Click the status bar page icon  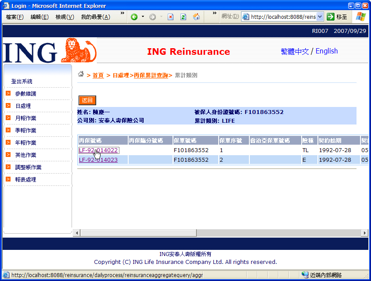tap(6, 275)
